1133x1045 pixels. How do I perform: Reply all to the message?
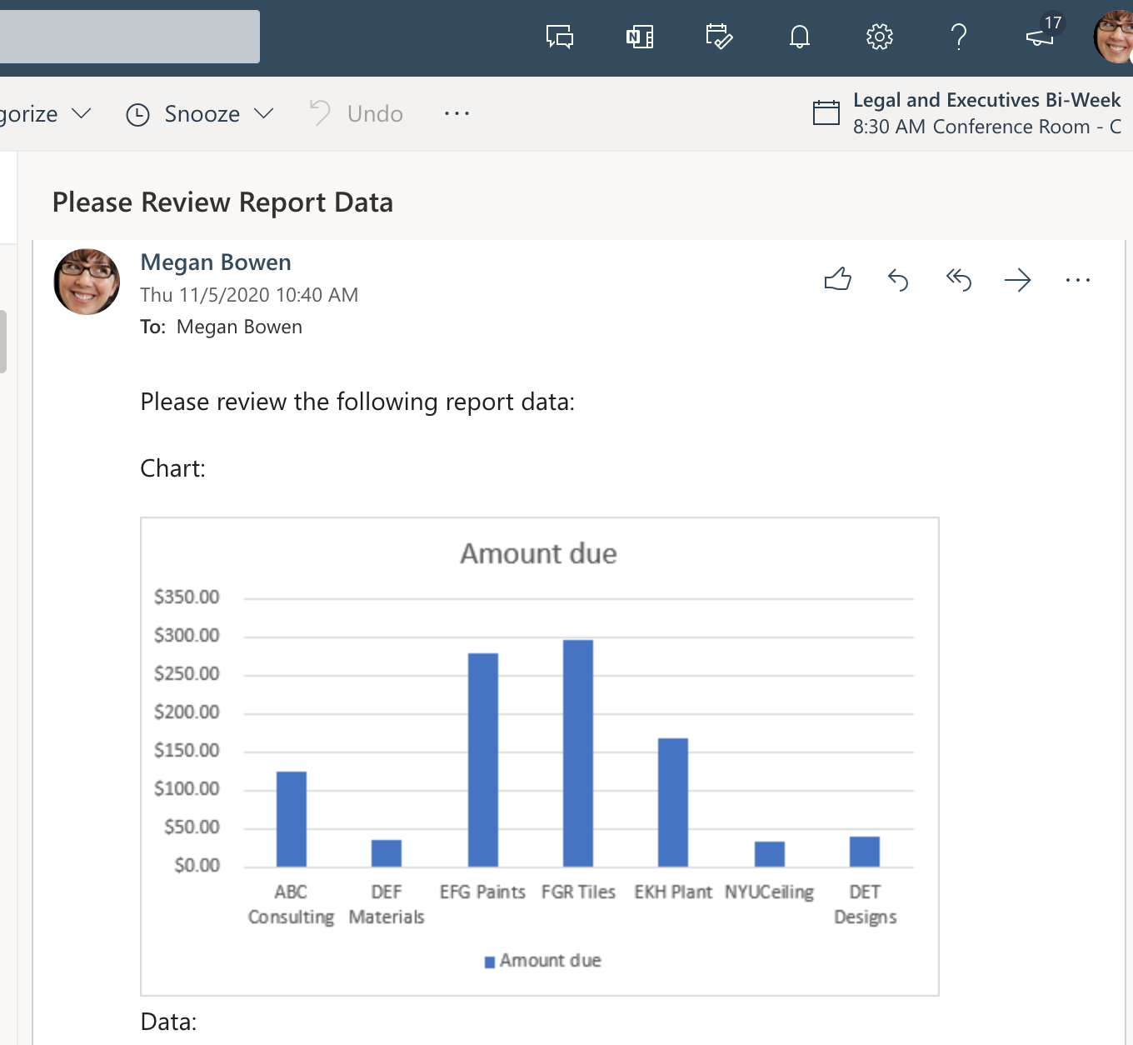point(958,280)
